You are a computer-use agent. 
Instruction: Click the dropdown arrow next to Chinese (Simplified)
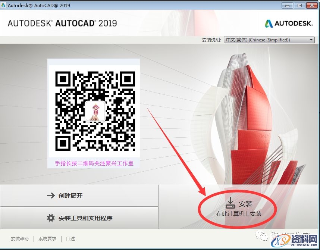pos(311,40)
